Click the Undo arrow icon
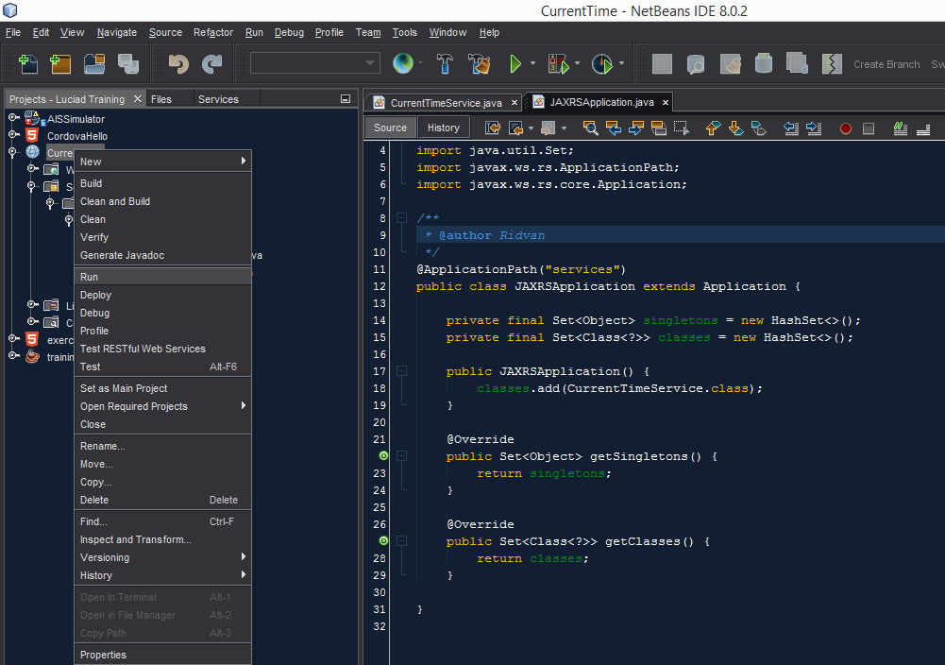The height and width of the screenshot is (665, 945). [x=178, y=63]
